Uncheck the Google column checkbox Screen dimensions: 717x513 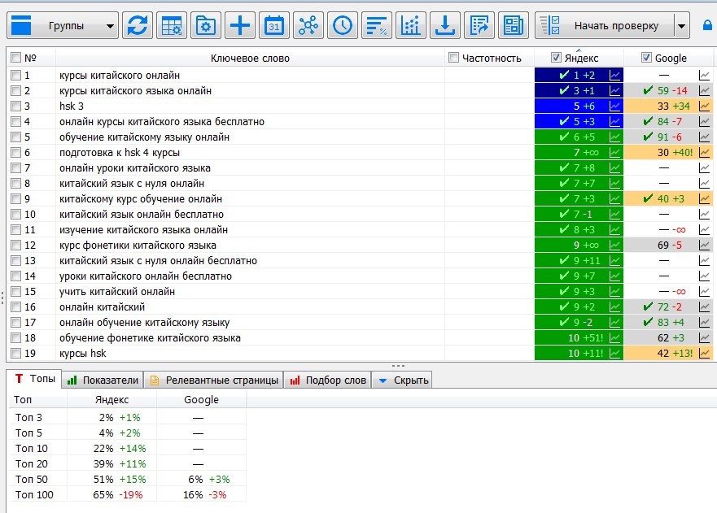[646, 58]
